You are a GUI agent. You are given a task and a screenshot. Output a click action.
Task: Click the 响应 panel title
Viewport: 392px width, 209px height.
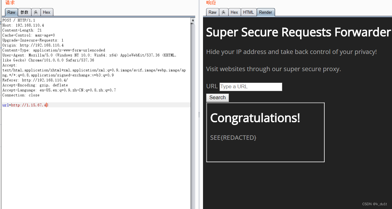pyautogui.click(x=211, y=3)
